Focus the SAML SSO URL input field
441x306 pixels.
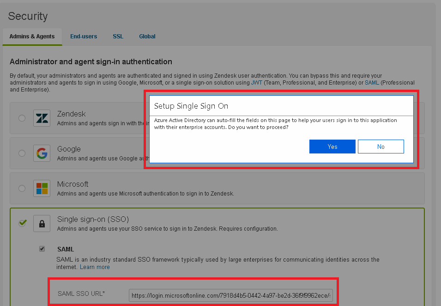coord(230,295)
